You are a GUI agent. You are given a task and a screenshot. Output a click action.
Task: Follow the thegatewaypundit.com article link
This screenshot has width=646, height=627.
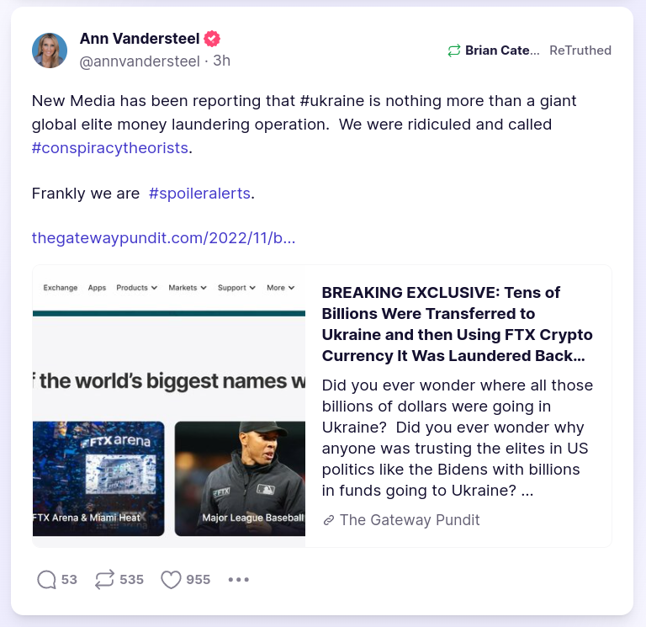tap(163, 238)
